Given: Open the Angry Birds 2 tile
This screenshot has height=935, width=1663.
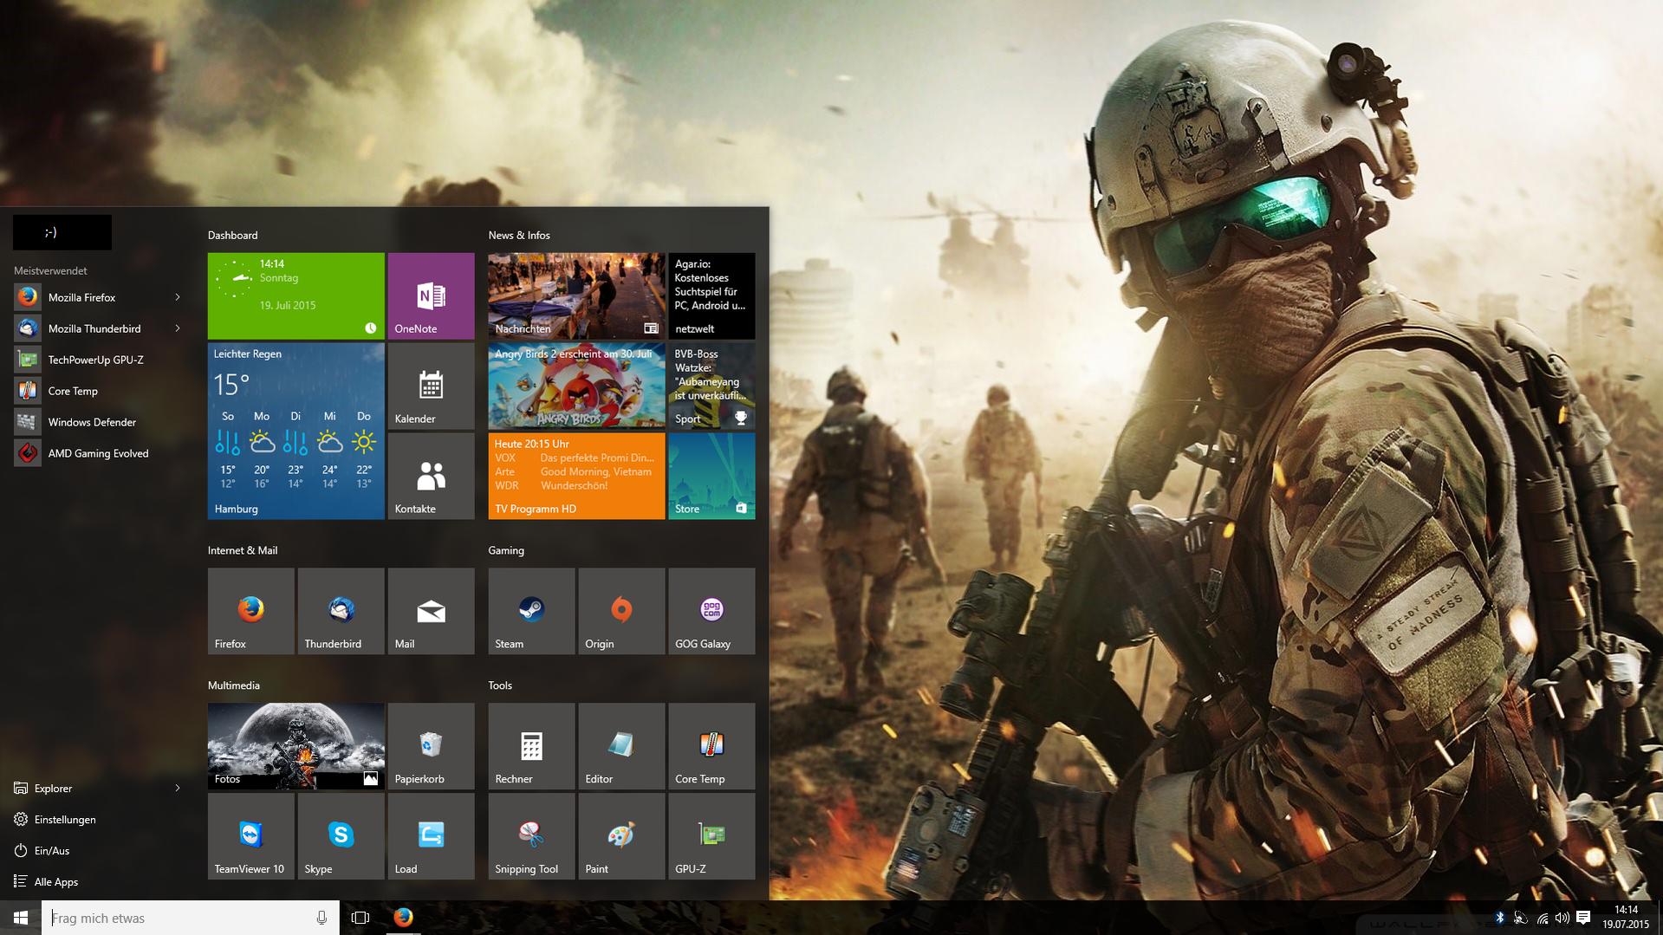Looking at the screenshot, I should [x=576, y=386].
